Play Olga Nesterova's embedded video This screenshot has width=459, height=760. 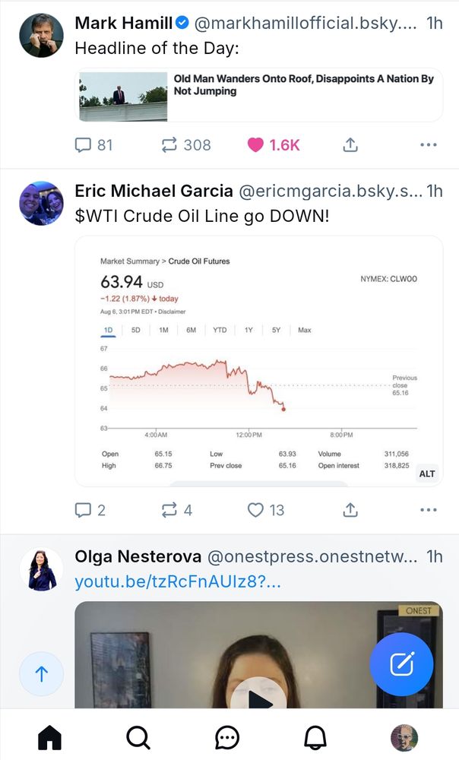tap(258, 697)
